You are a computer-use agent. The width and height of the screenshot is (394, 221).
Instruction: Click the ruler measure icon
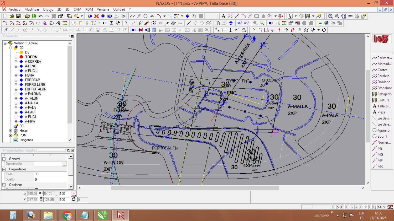350,16
